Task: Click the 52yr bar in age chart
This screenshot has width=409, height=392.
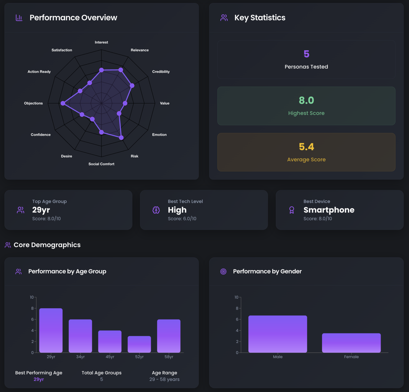Action: tap(139, 344)
